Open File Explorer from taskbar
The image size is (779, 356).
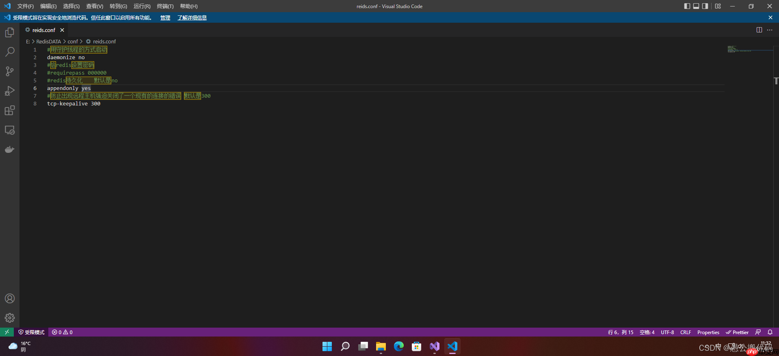[381, 346]
